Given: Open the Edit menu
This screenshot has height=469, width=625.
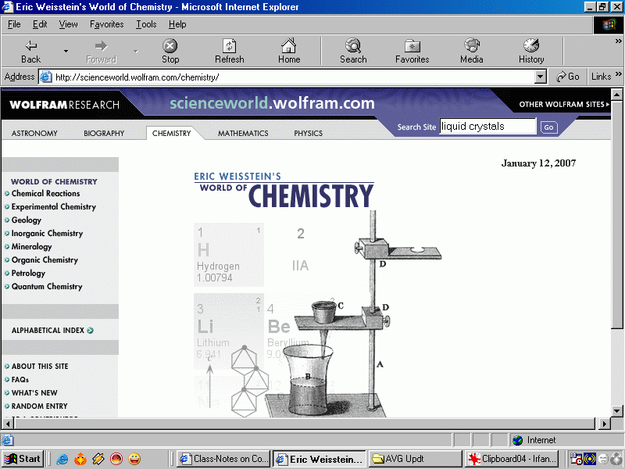Looking at the screenshot, I should (x=40, y=24).
